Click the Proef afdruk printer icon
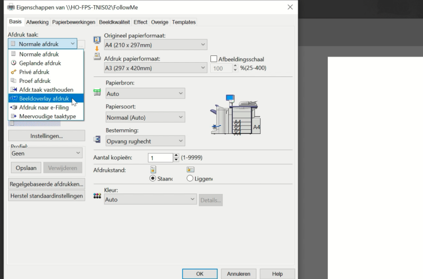 click(x=14, y=81)
